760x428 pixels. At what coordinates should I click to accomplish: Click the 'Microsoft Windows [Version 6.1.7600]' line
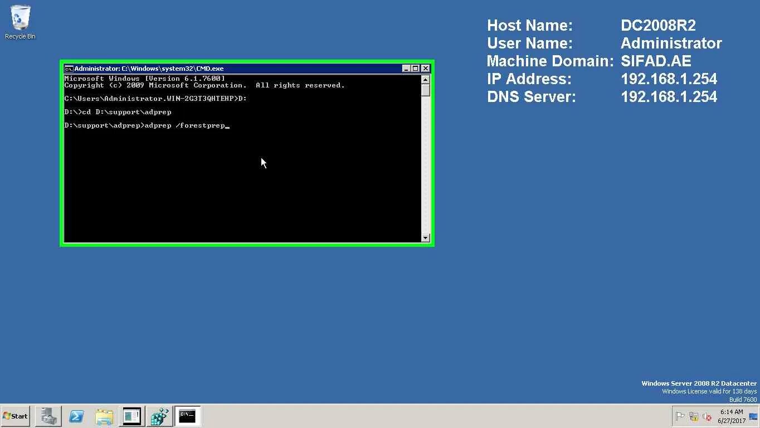pyautogui.click(x=145, y=79)
